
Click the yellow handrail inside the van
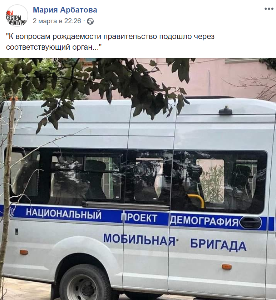[197, 200]
